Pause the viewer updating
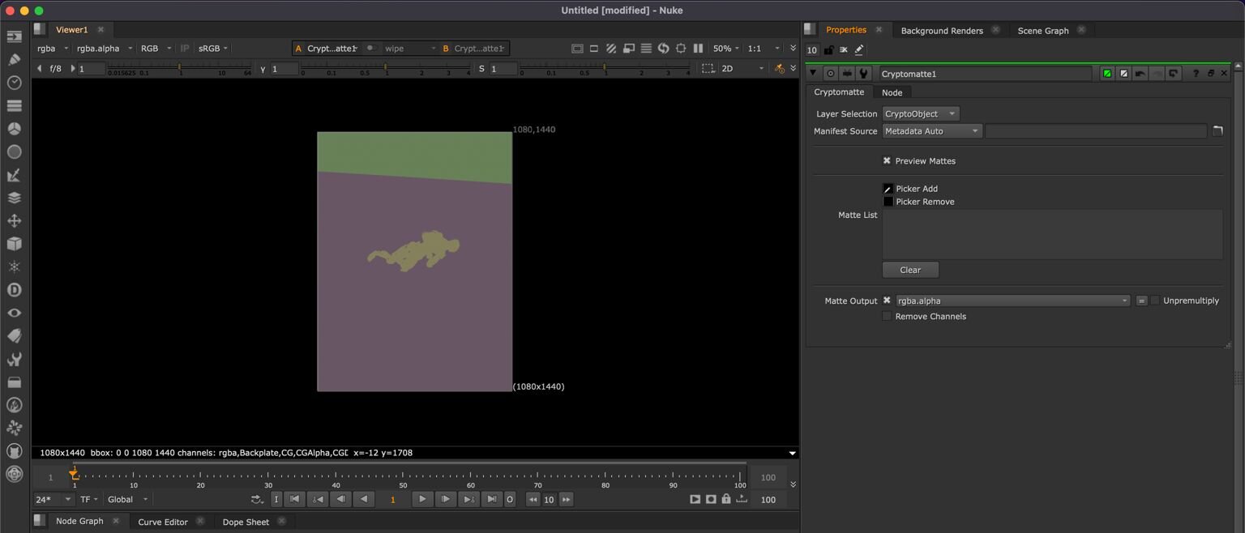 (x=698, y=49)
